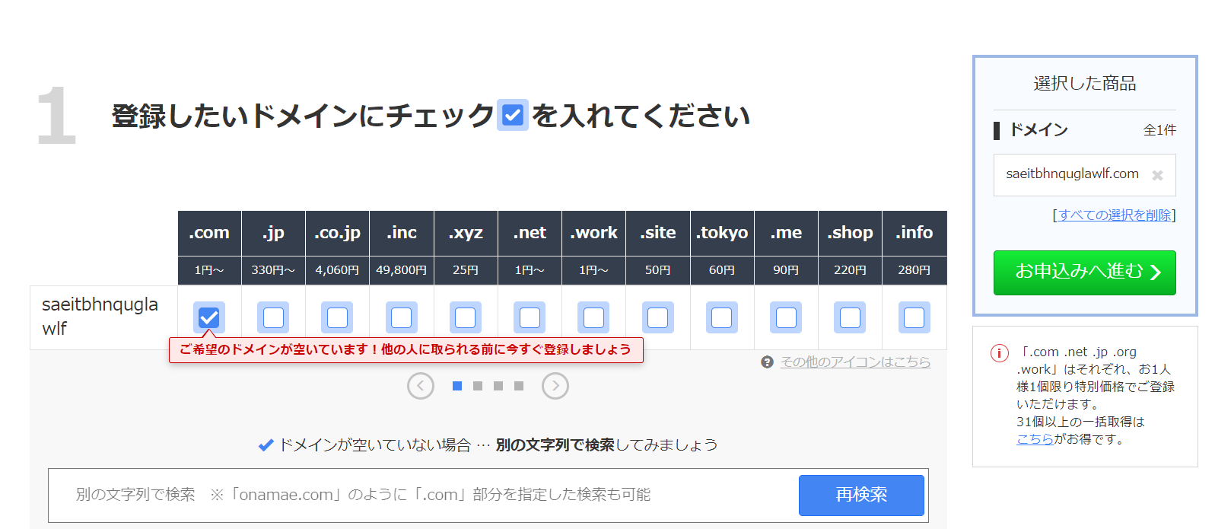Open the こちら bulk registration link
Viewport: 1215px width, 529px height.
coord(1035,439)
